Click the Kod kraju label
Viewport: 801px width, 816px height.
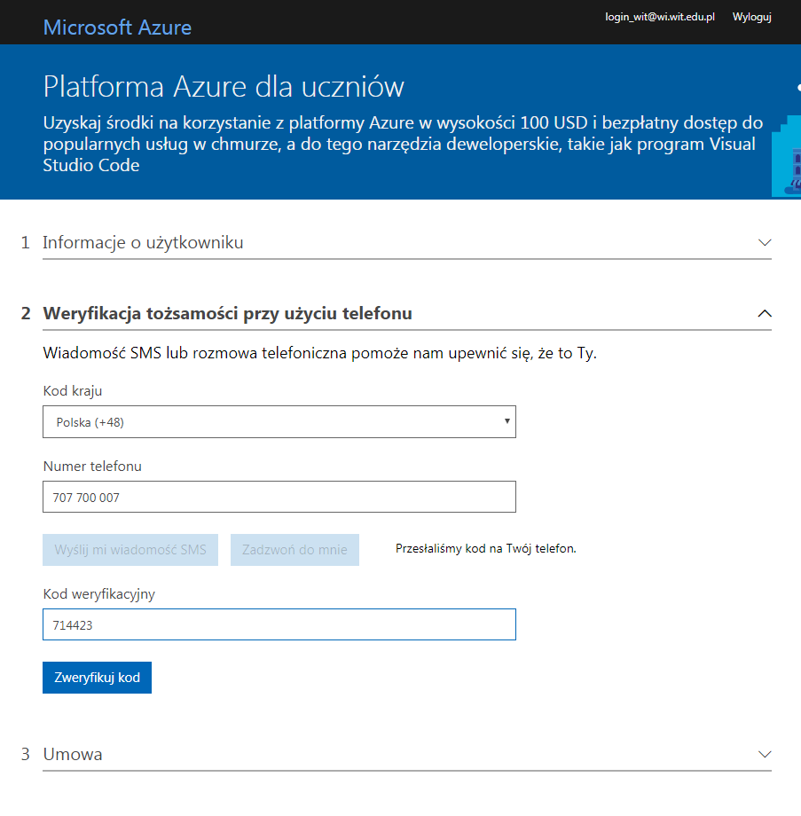pos(73,391)
